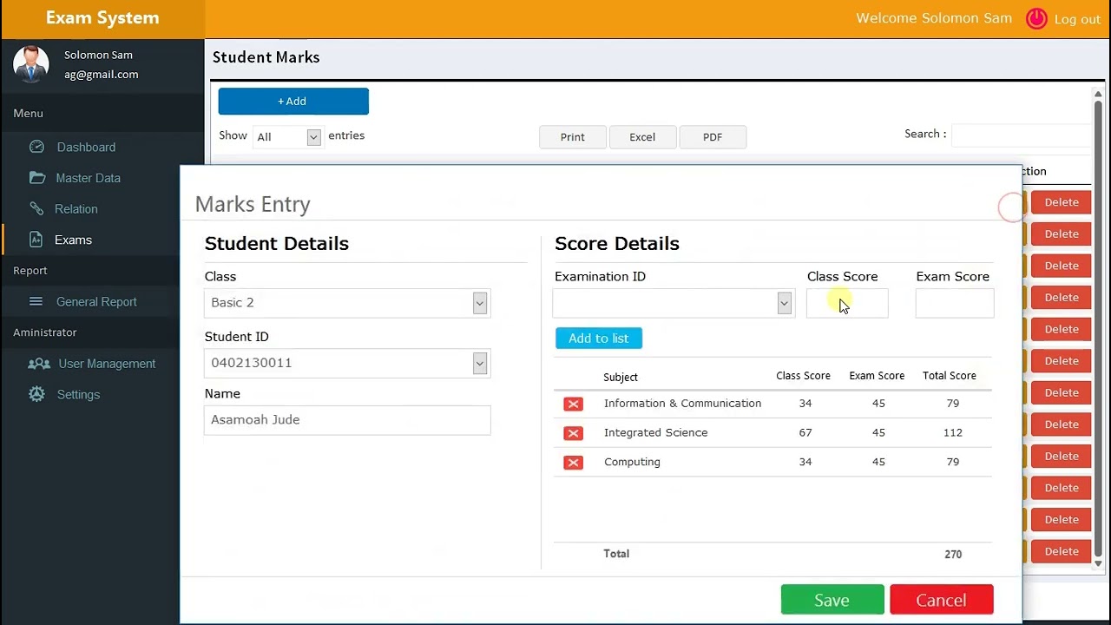This screenshot has height=625, width=1111.
Task: Cancel the Marks Entry dialog
Action: (x=942, y=600)
